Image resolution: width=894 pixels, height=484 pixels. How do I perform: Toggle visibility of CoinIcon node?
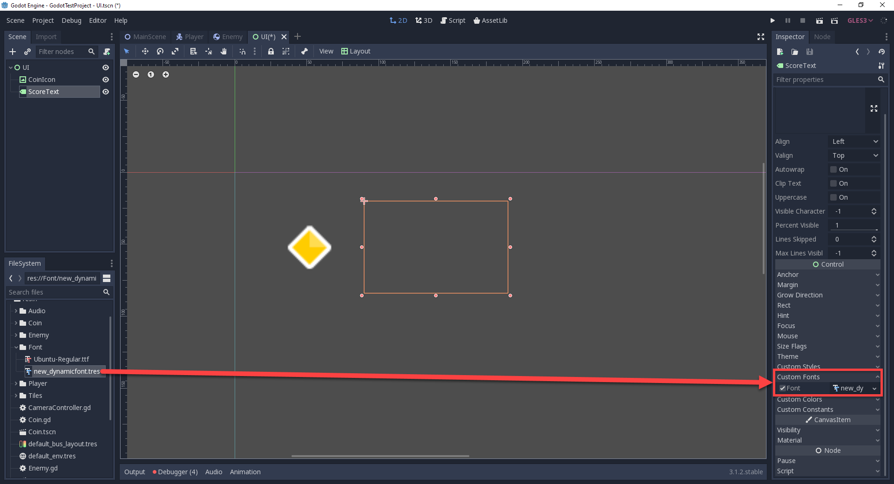click(x=106, y=80)
